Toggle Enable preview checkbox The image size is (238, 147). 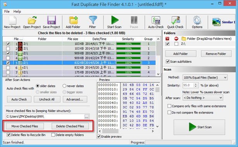point(99,137)
